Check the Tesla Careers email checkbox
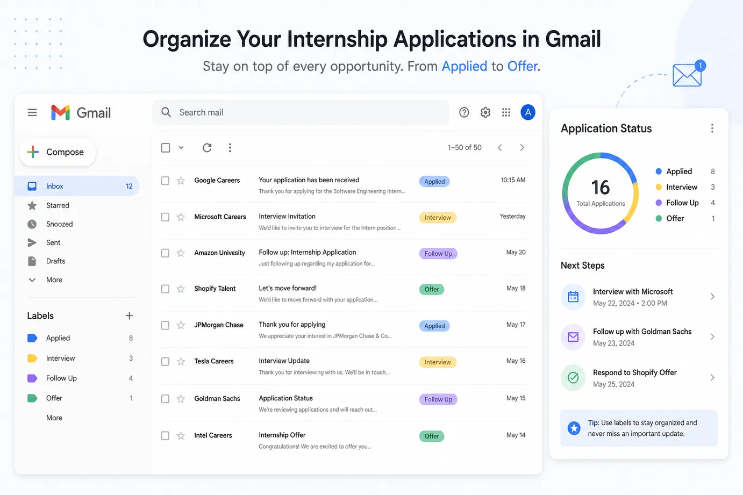The height and width of the screenshot is (495, 743). 165,362
